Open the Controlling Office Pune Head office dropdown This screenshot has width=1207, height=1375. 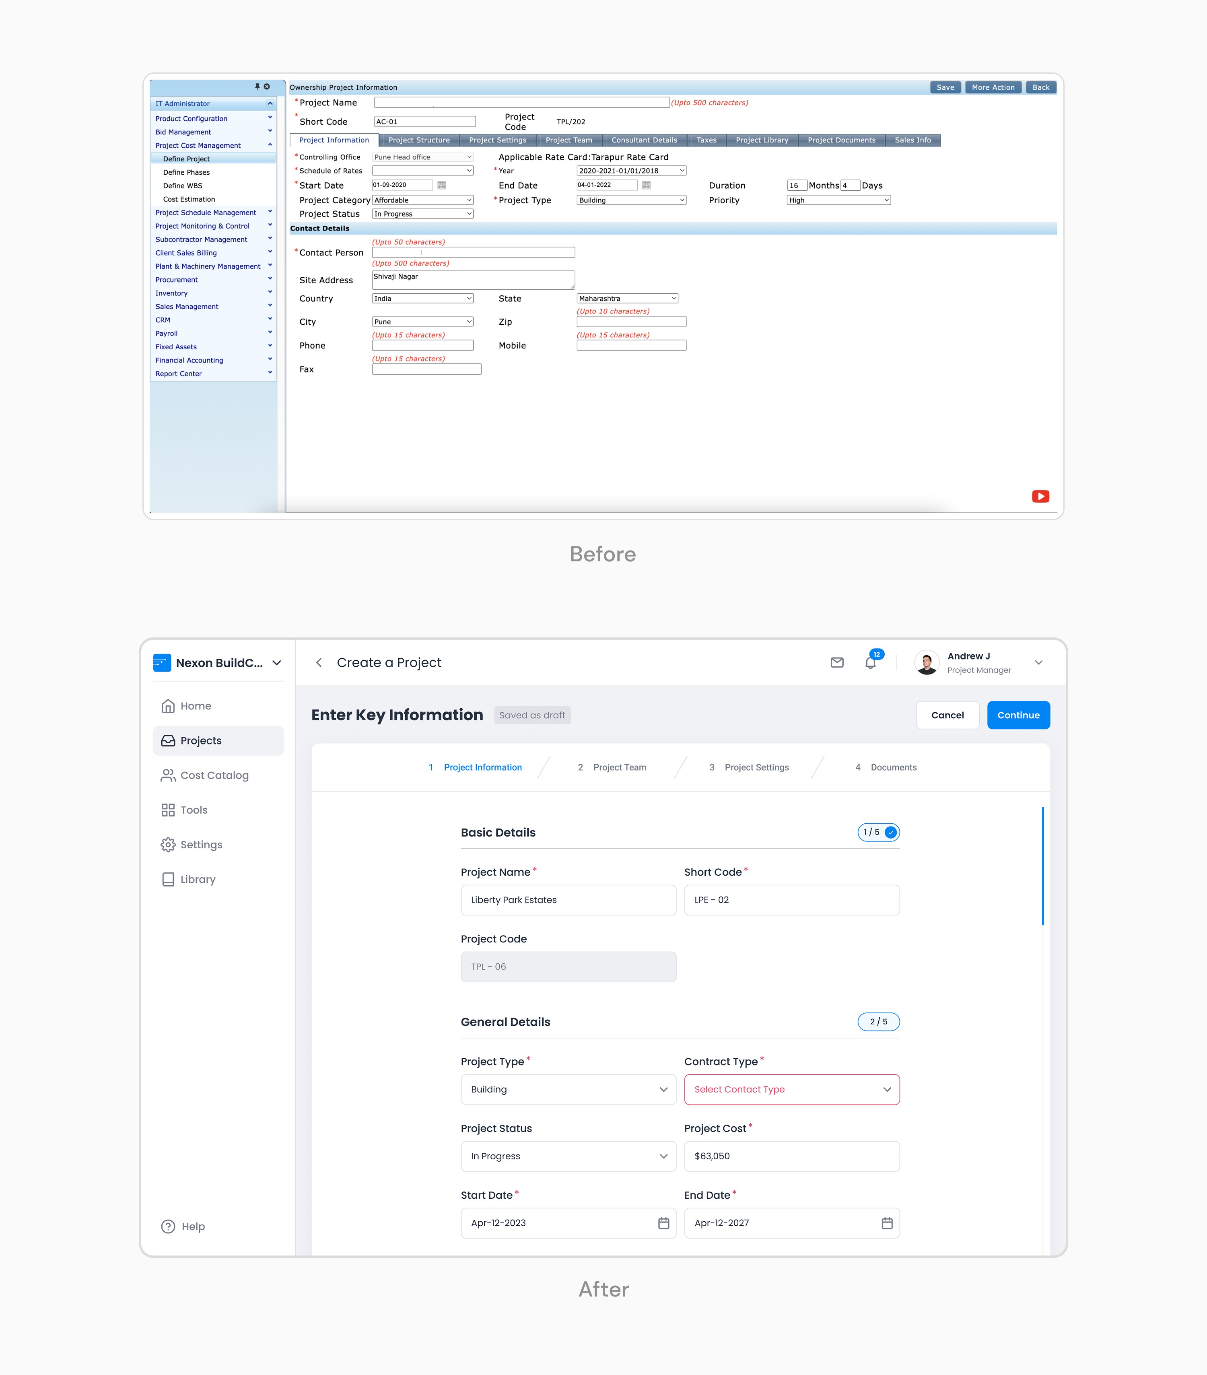(x=423, y=157)
